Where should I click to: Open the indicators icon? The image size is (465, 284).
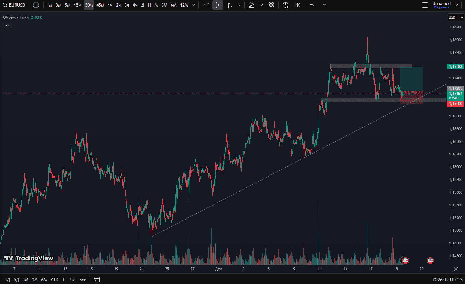tap(252, 5)
